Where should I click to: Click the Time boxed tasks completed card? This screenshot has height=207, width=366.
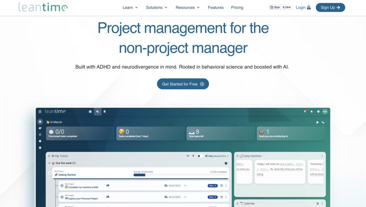pos(80,133)
